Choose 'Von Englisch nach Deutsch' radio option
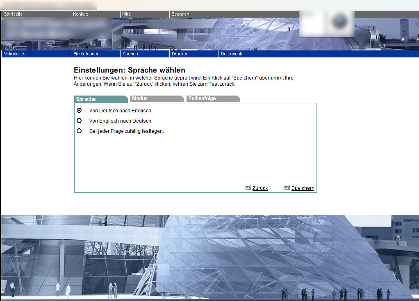This screenshot has width=419, height=301. (79, 121)
